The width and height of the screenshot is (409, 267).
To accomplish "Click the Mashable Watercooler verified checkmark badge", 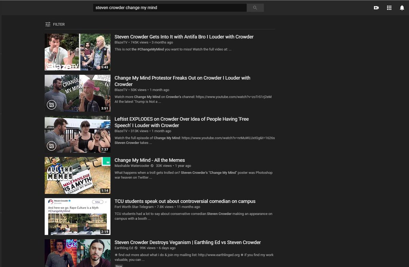I will [x=152, y=166].
